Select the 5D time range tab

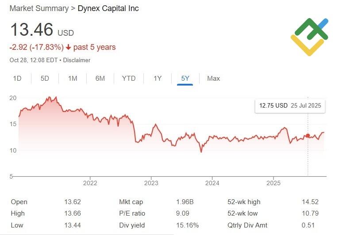(x=45, y=78)
